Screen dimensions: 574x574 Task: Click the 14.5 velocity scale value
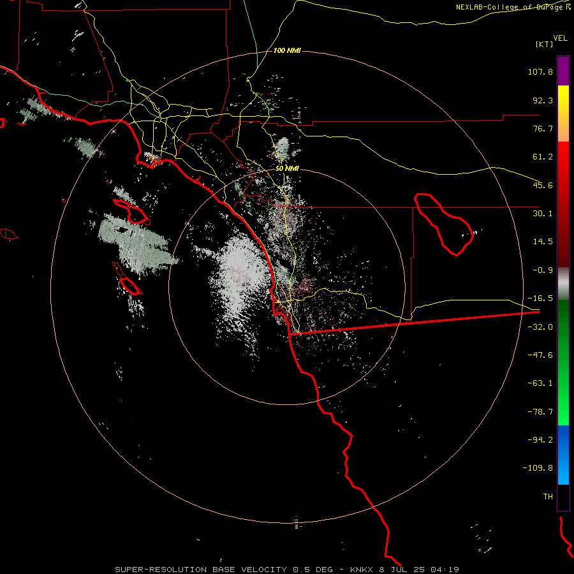543,242
